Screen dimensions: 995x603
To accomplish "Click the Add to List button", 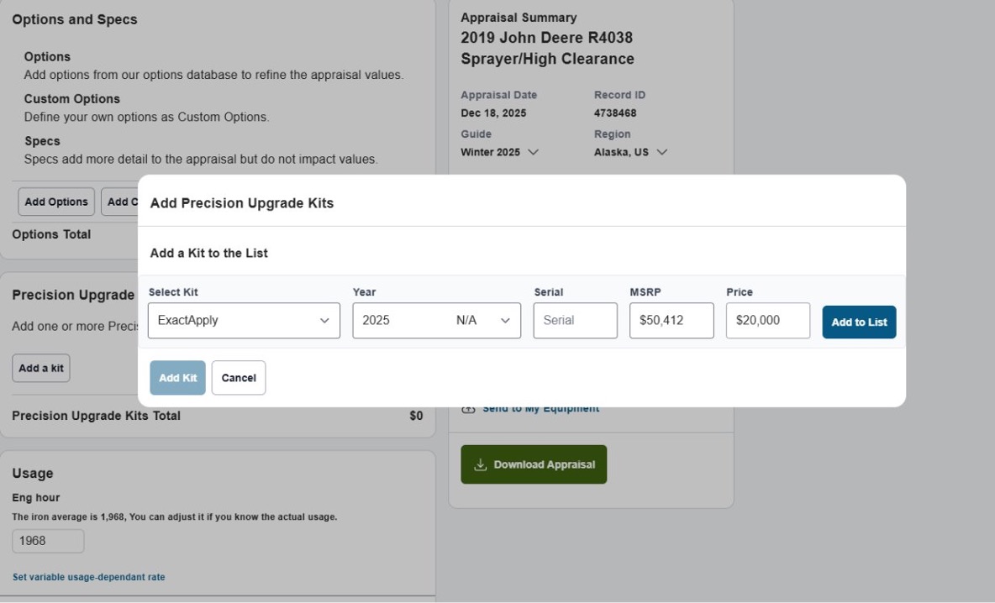I will coord(859,321).
